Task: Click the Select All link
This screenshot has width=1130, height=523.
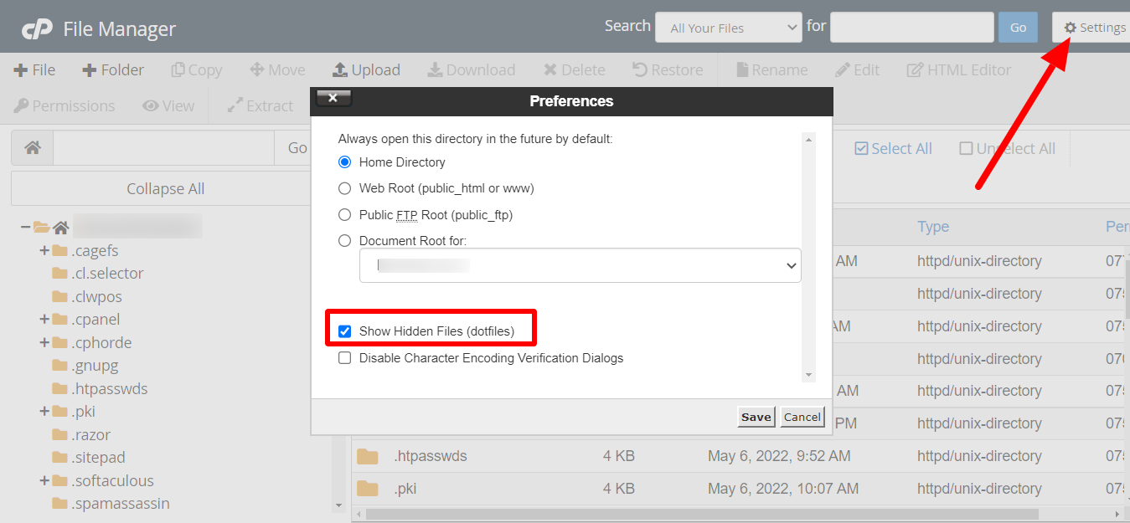Action: coord(893,148)
